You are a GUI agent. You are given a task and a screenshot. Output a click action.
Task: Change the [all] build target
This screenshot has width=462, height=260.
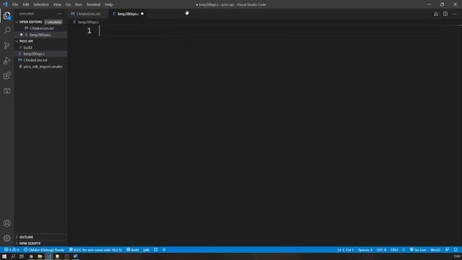146,250
